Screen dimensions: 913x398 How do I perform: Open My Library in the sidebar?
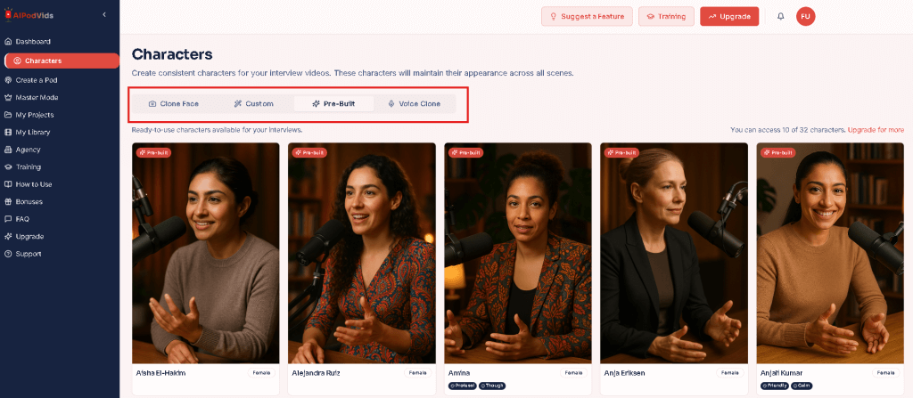[33, 132]
